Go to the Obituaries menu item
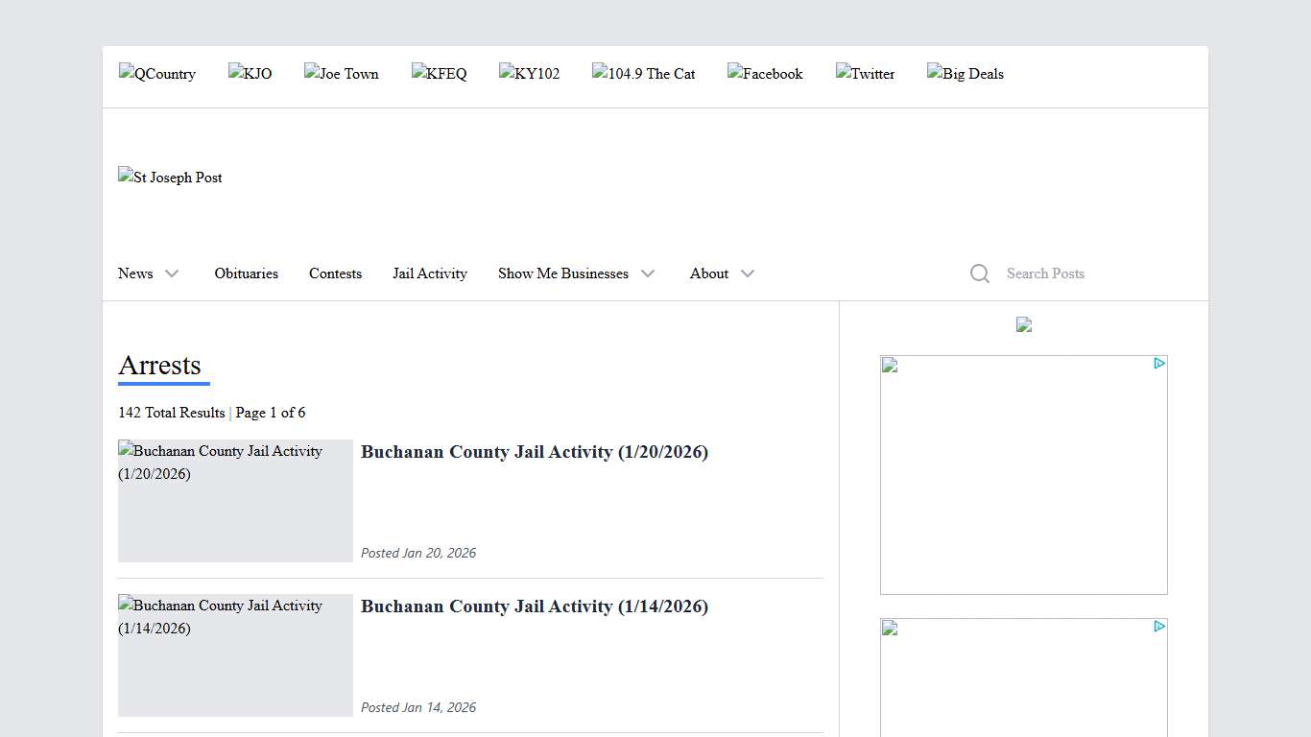Image resolution: width=1311 pixels, height=737 pixels. 247,273
